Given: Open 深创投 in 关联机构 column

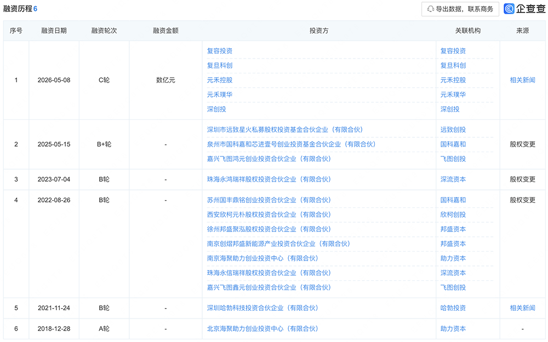Looking at the screenshot, I should [450, 109].
